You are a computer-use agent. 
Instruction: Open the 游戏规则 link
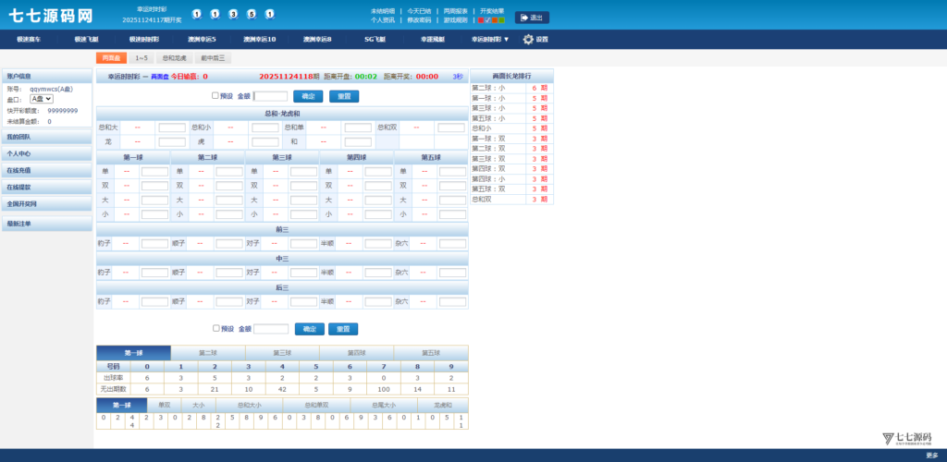point(455,20)
